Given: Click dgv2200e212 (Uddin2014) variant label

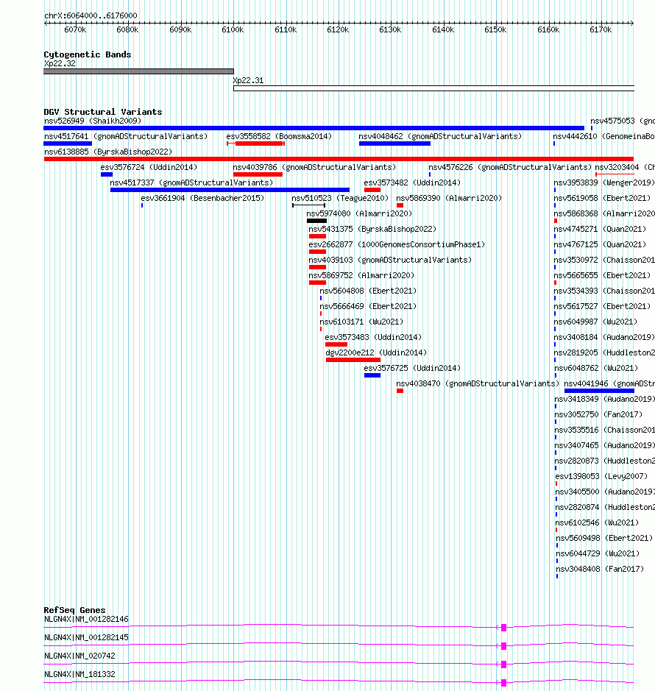Looking at the screenshot, I should 376,352.
